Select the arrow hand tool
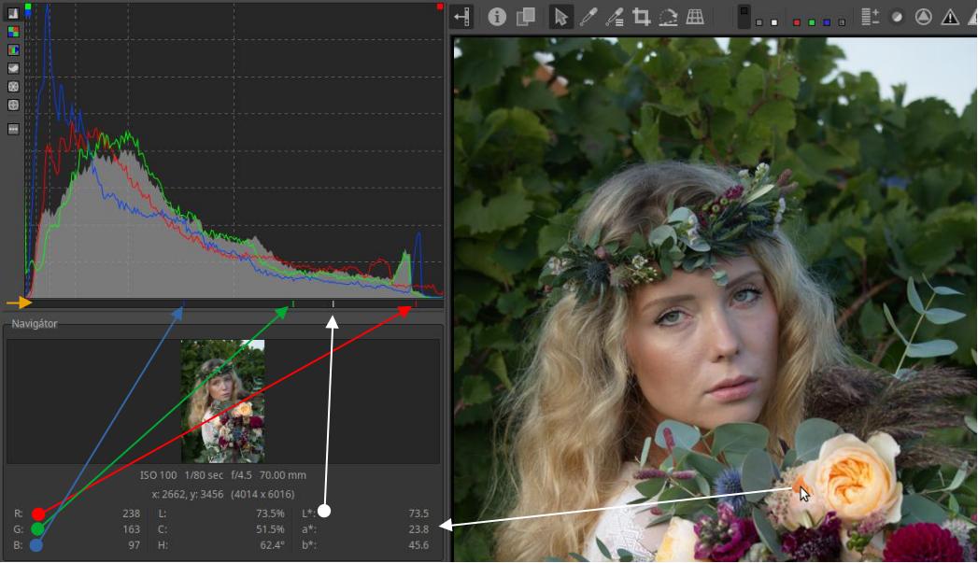 [561, 17]
